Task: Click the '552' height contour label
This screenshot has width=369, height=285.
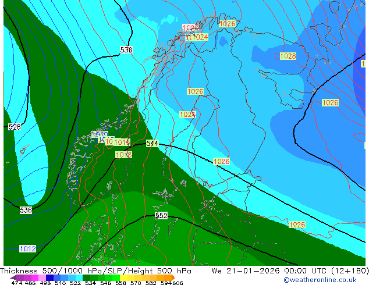Action: click(x=161, y=215)
